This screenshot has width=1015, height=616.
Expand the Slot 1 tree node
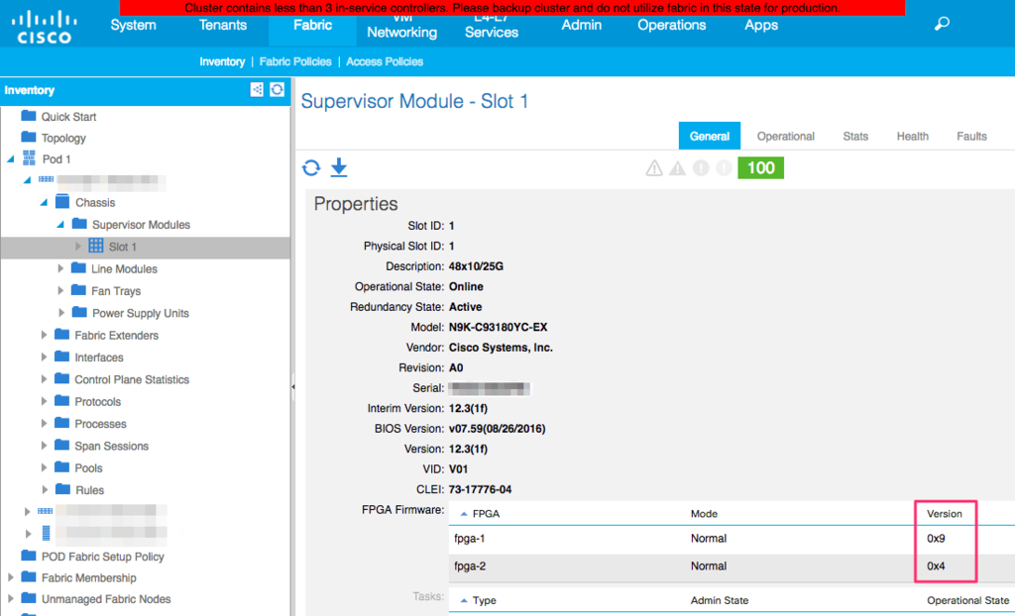[x=77, y=247]
